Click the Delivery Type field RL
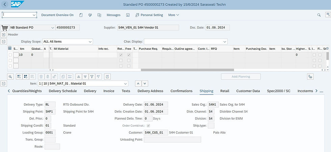 pyautogui.click(x=50, y=105)
